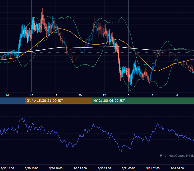194x171 pixels.
Task: Click the 5/31 02:00 date label
Action: (x=153, y=168)
